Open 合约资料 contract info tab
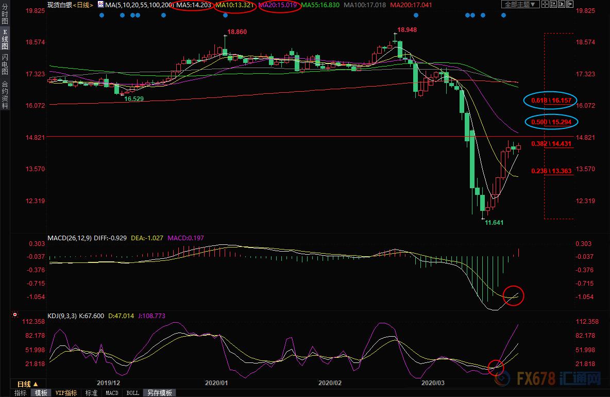Screen dimensions: 610x397 tap(5, 94)
